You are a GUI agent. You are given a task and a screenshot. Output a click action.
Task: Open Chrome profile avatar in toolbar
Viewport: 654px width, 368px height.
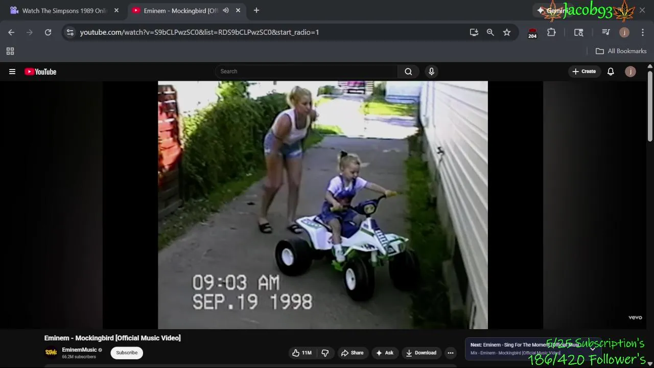tap(624, 32)
